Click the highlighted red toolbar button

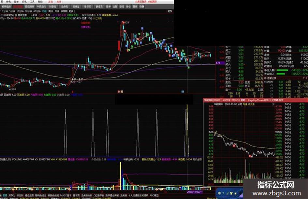click(x=18, y=7)
